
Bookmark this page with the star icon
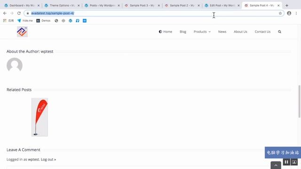pyautogui.click(x=280, y=13)
